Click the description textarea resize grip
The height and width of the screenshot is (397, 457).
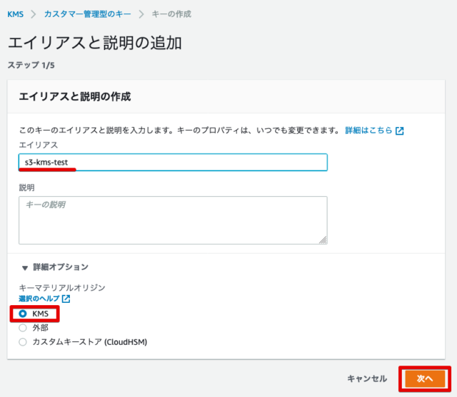(323, 240)
